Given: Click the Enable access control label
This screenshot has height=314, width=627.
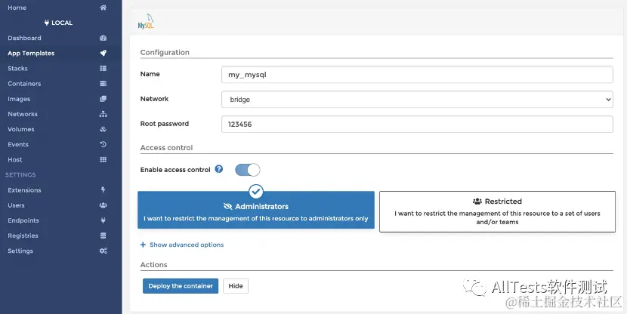Looking at the screenshot, I should (x=175, y=169).
